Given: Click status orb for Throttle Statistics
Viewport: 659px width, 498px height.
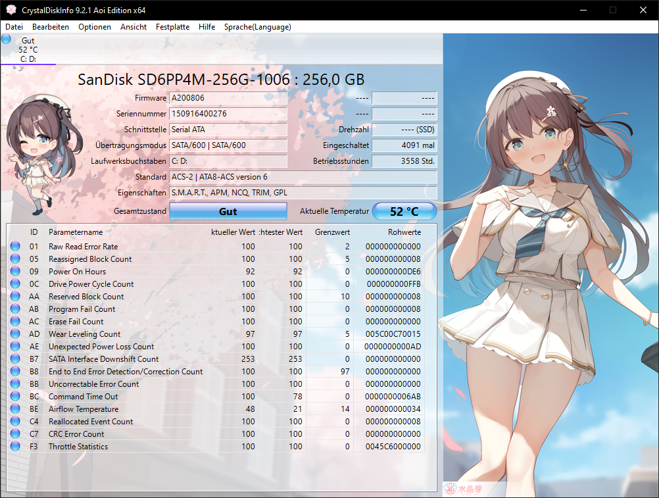Looking at the screenshot, I should tap(15, 446).
